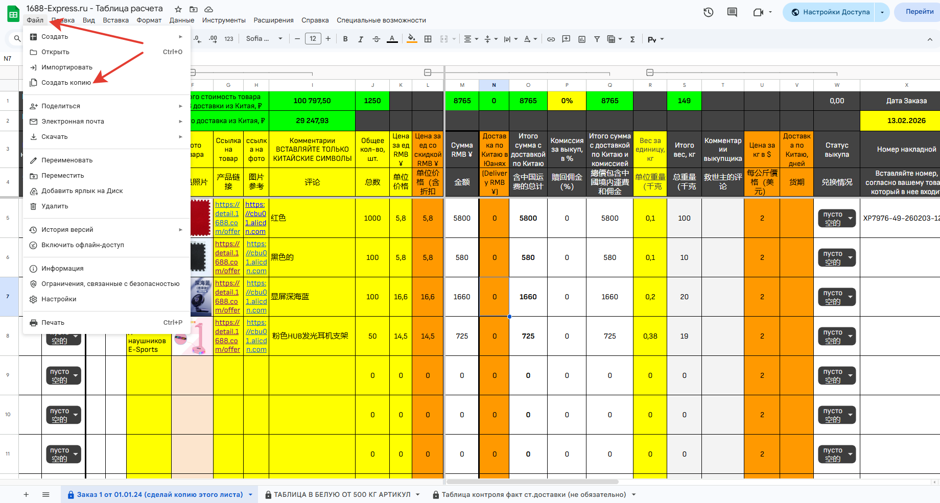Toggle bold formatting in toolbar

pos(345,39)
